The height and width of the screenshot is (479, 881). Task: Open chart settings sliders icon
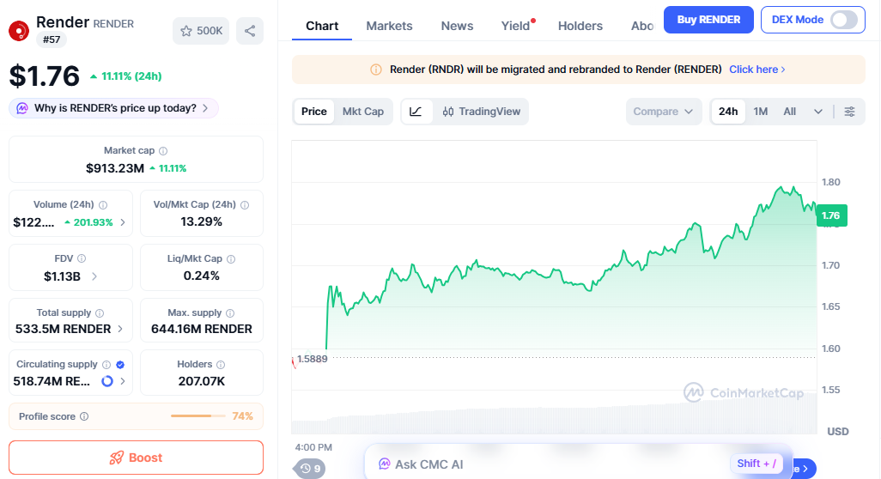[x=849, y=112]
